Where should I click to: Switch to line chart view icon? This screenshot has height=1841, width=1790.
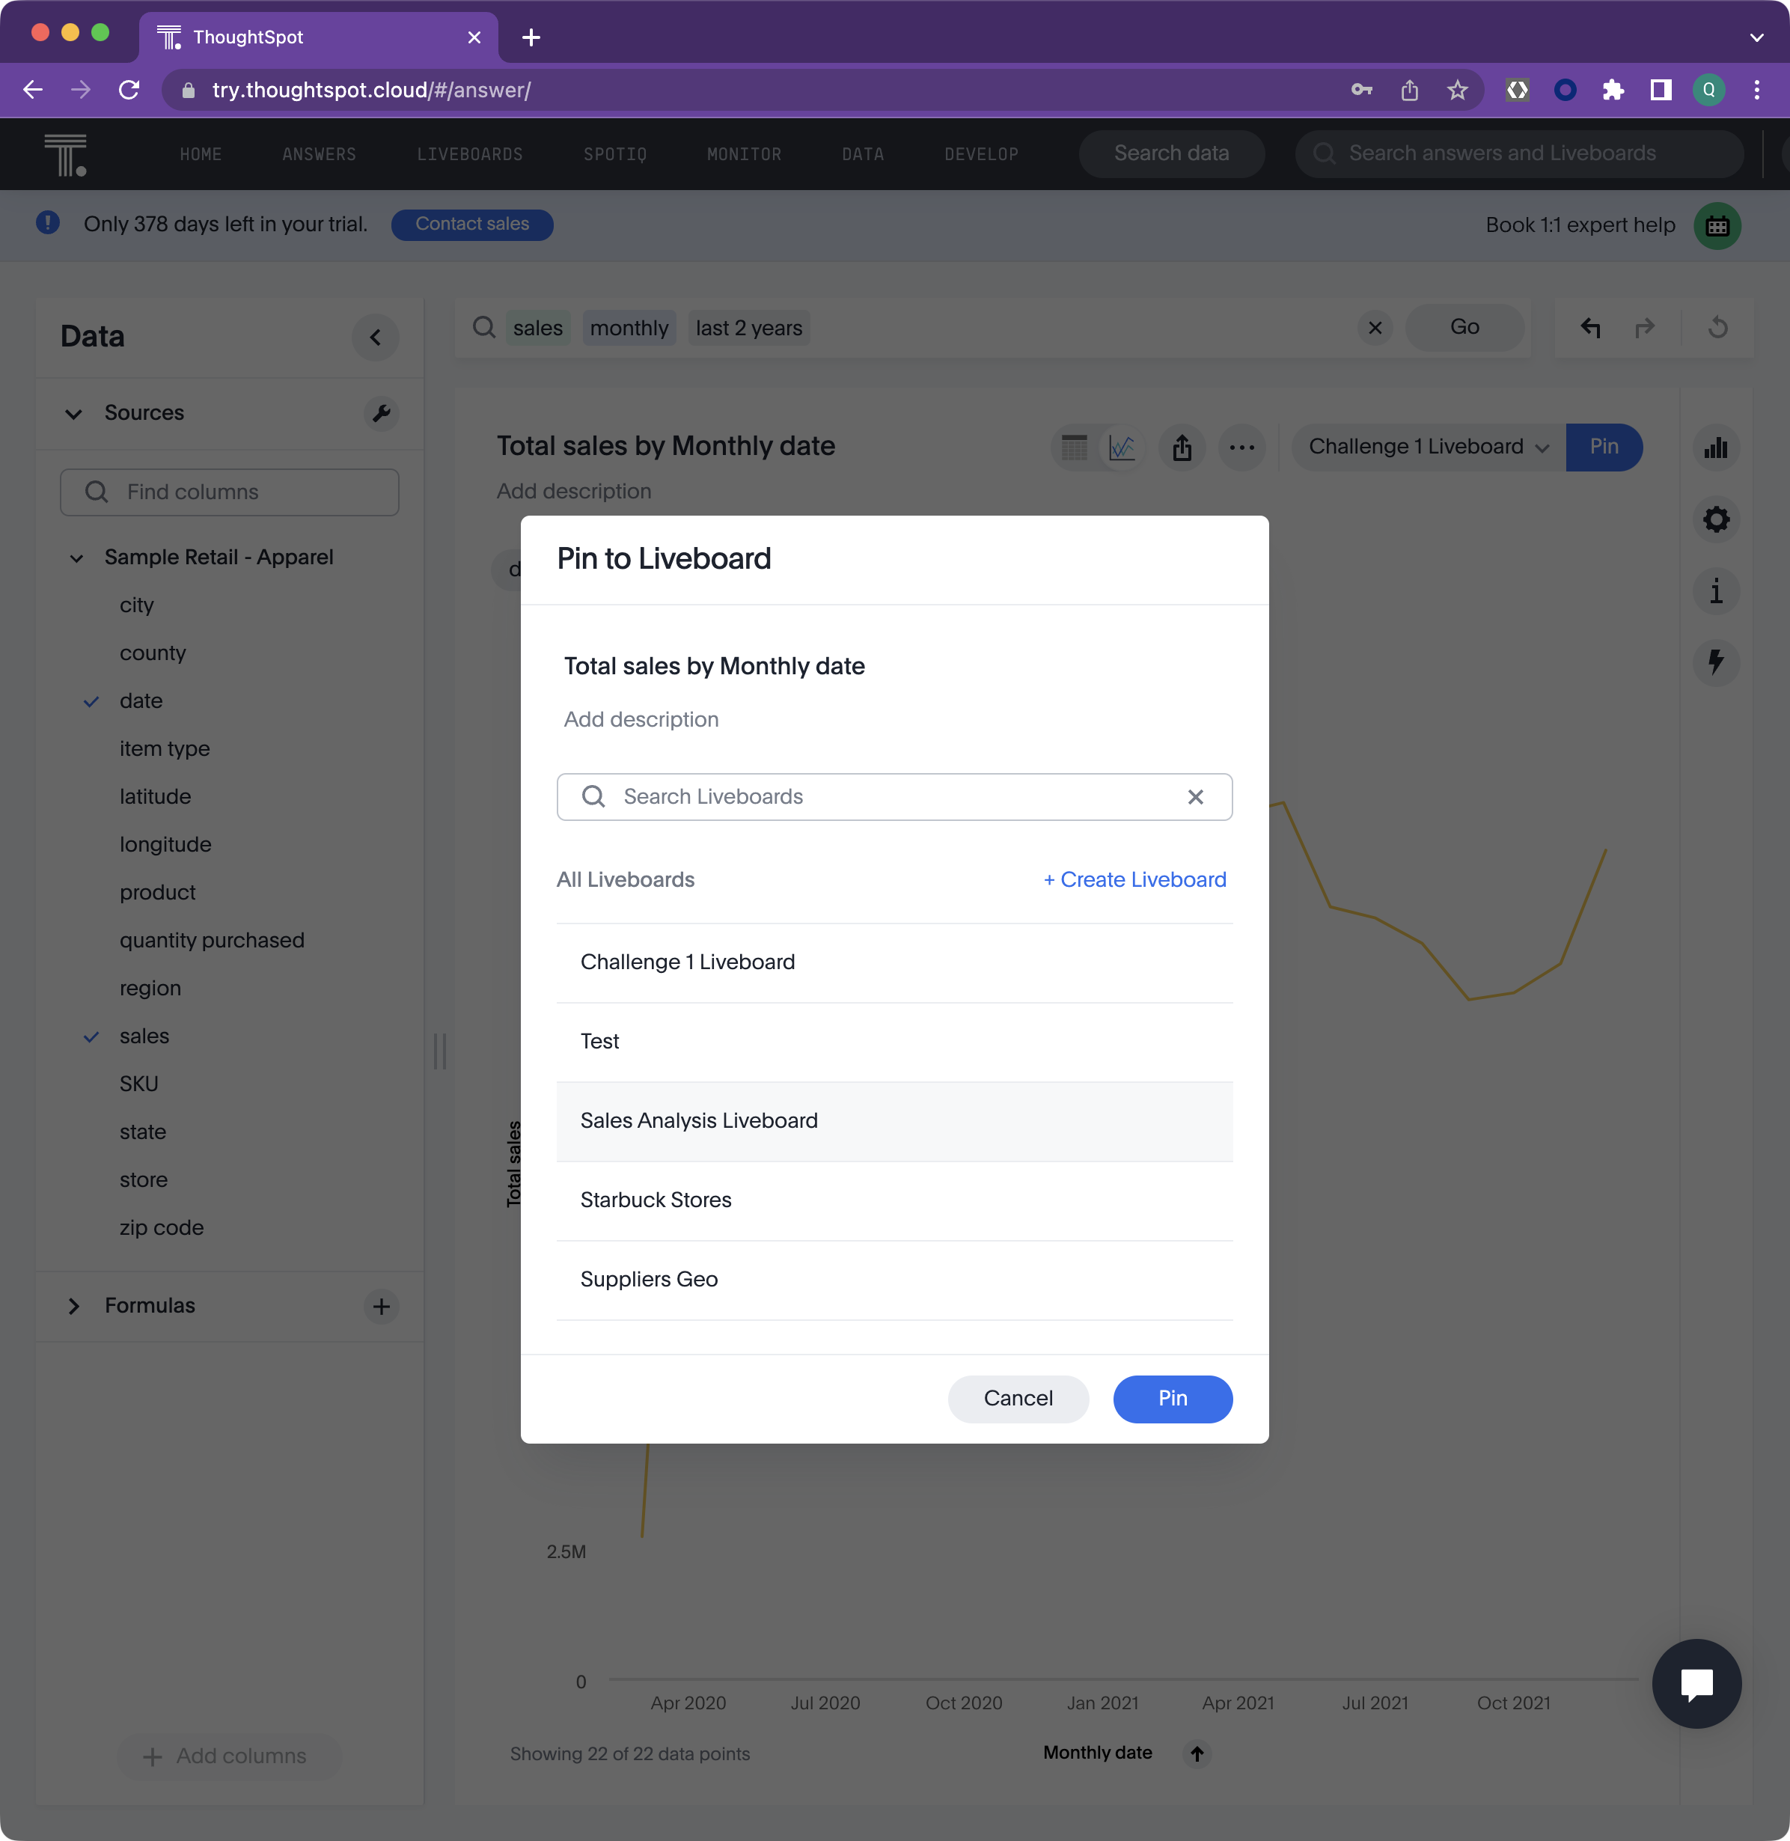point(1122,448)
